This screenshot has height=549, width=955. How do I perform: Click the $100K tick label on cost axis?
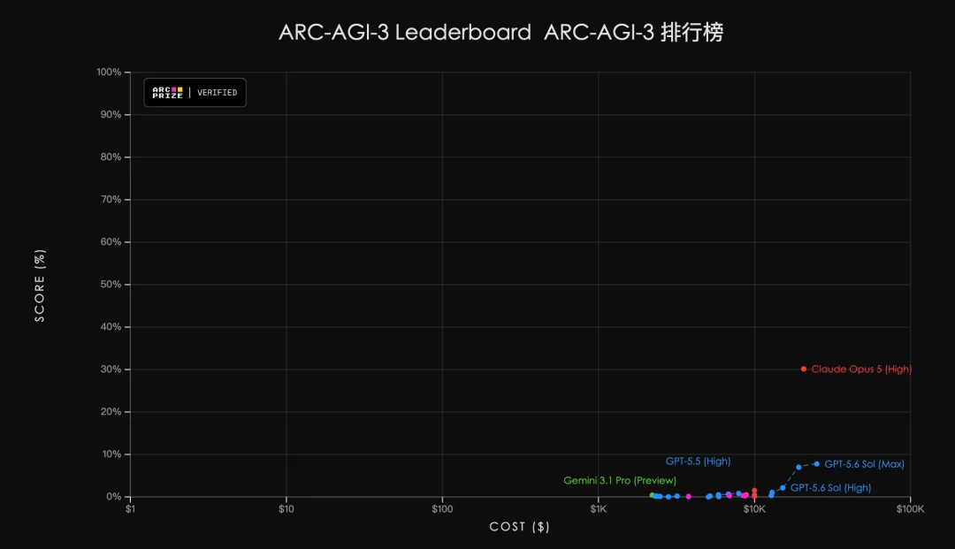click(x=910, y=509)
